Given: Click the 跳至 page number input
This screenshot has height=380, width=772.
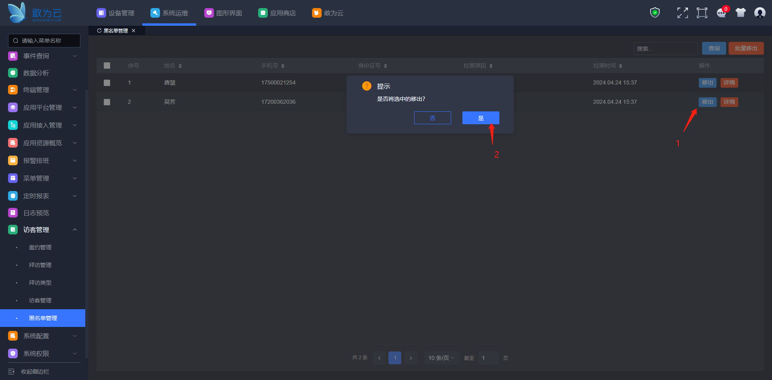Looking at the screenshot, I should tap(489, 358).
